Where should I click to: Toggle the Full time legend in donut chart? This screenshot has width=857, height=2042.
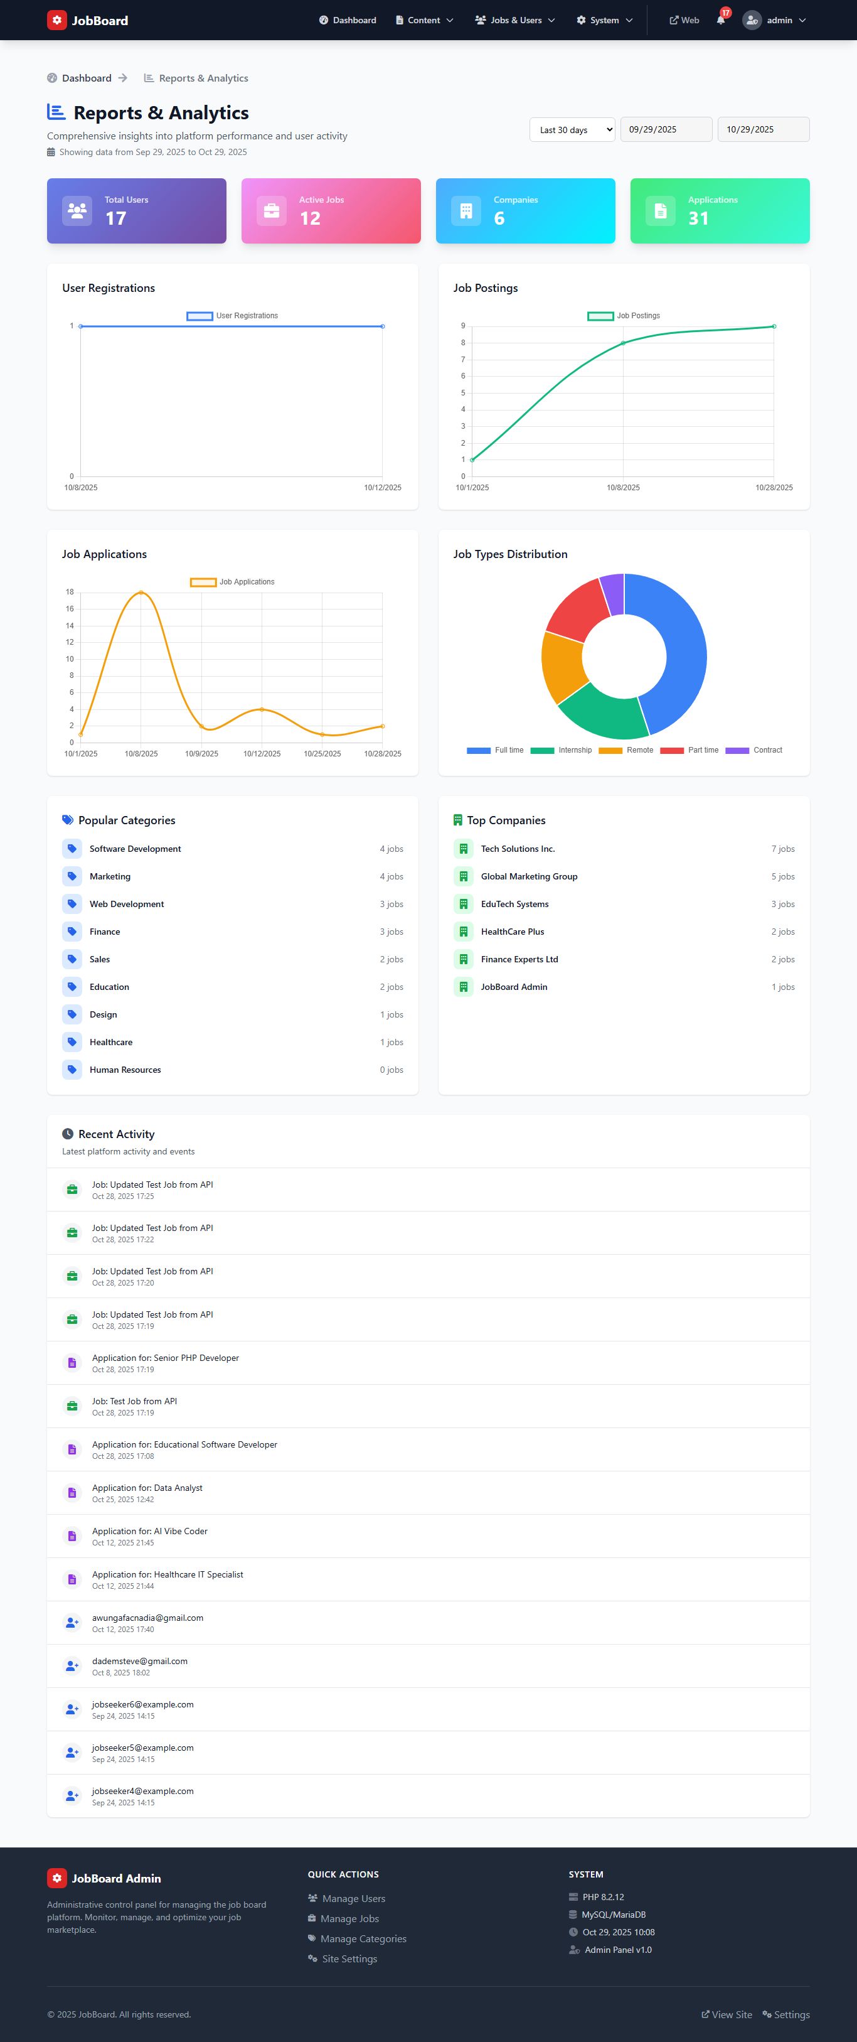tap(495, 750)
